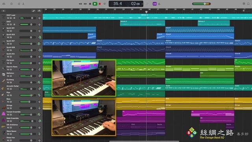The height and width of the screenshot is (142, 252).
Task: Toggle automation view button in track header
Action: pos(33,11)
